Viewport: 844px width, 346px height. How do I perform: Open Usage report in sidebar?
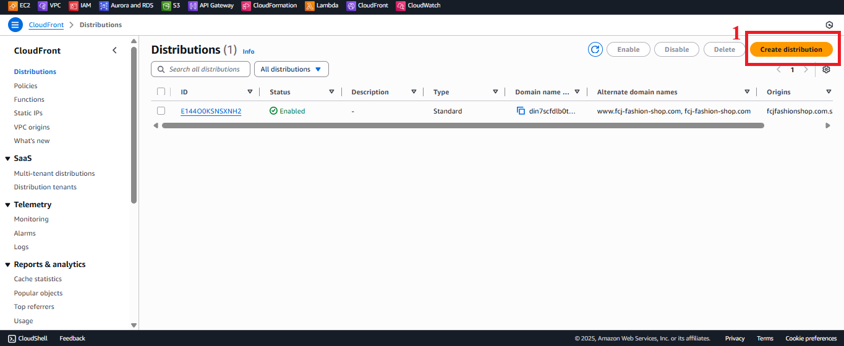(x=23, y=321)
